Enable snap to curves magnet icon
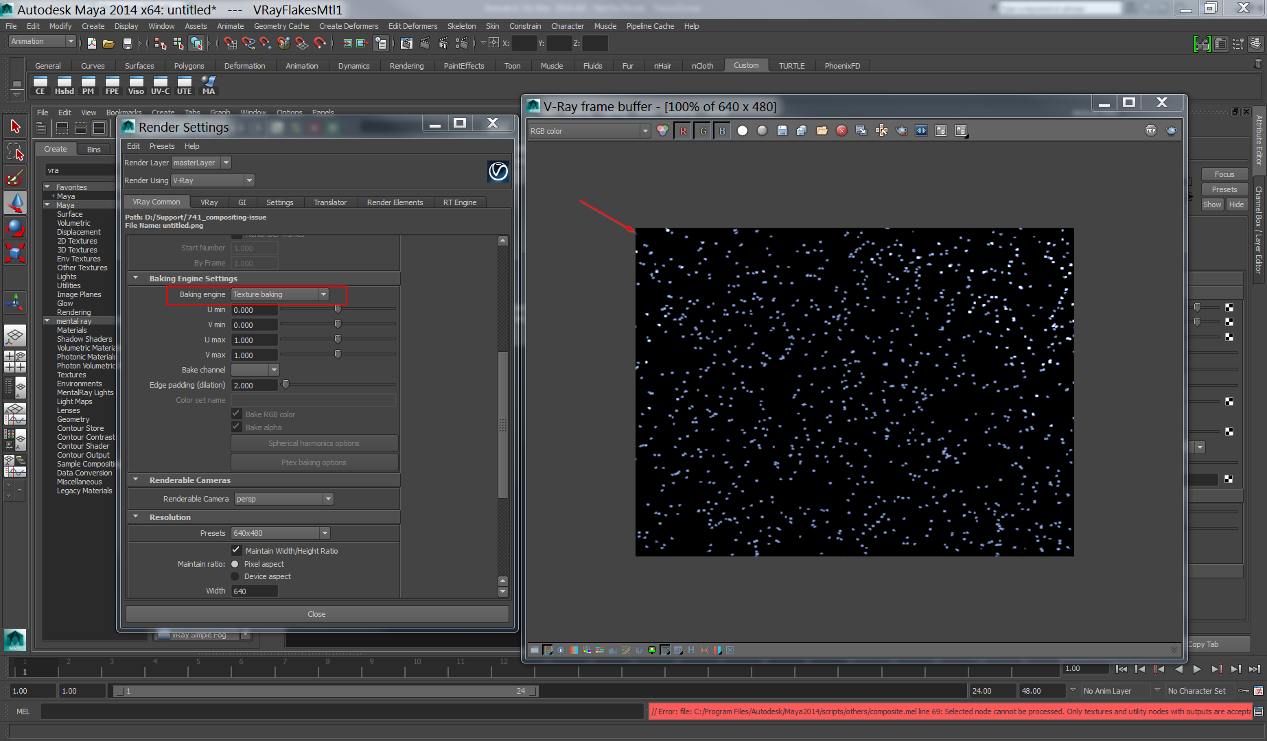 (248, 43)
